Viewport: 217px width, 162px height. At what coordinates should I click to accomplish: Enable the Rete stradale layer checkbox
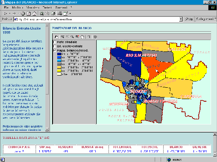pyautogui.click(x=55, y=42)
